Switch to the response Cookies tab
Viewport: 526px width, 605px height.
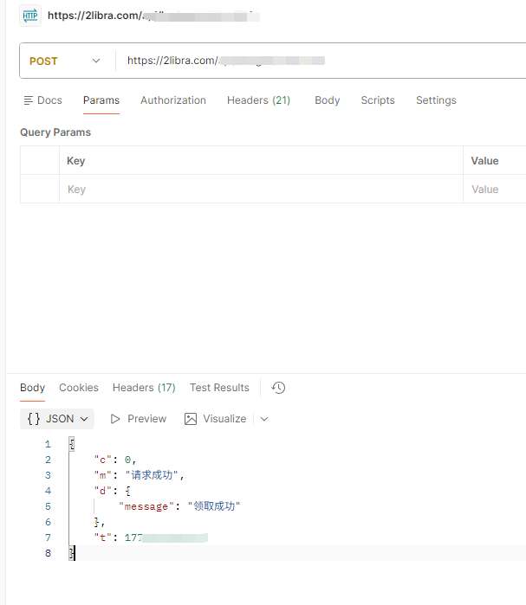tap(79, 388)
